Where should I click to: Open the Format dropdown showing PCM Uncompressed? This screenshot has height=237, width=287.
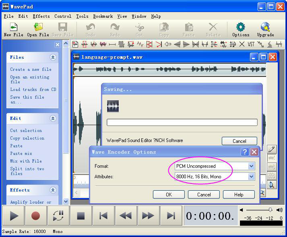coord(251,166)
